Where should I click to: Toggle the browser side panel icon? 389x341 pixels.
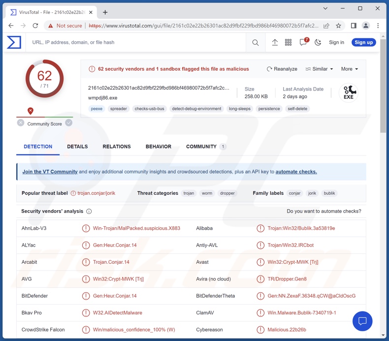(354, 26)
